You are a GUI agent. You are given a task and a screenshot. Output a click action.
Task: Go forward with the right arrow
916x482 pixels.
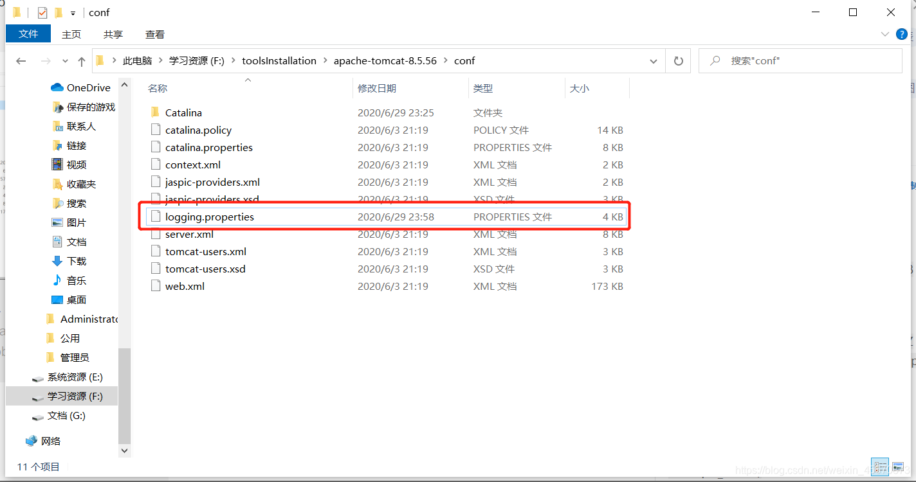[46, 61]
